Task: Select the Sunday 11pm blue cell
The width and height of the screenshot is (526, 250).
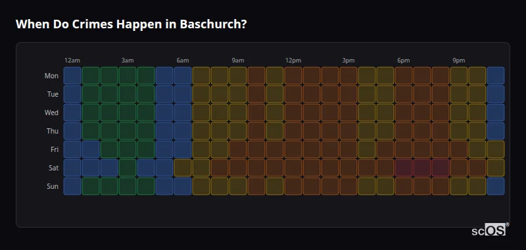Action: [496, 186]
